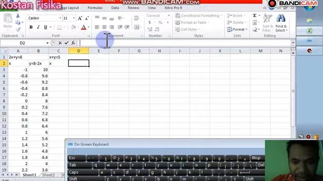The width and height of the screenshot is (323, 181).
Task: Click AutoSum sigma icon
Action: pos(254,16)
